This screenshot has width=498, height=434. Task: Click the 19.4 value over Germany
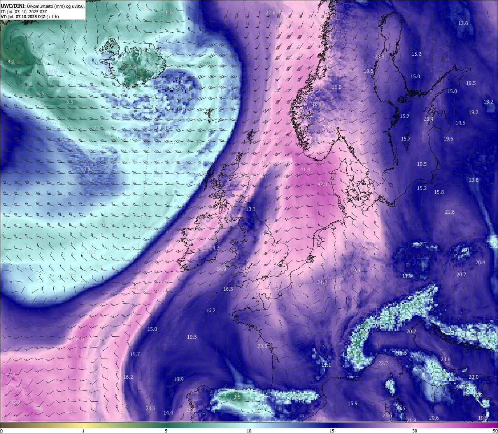click(355, 270)
